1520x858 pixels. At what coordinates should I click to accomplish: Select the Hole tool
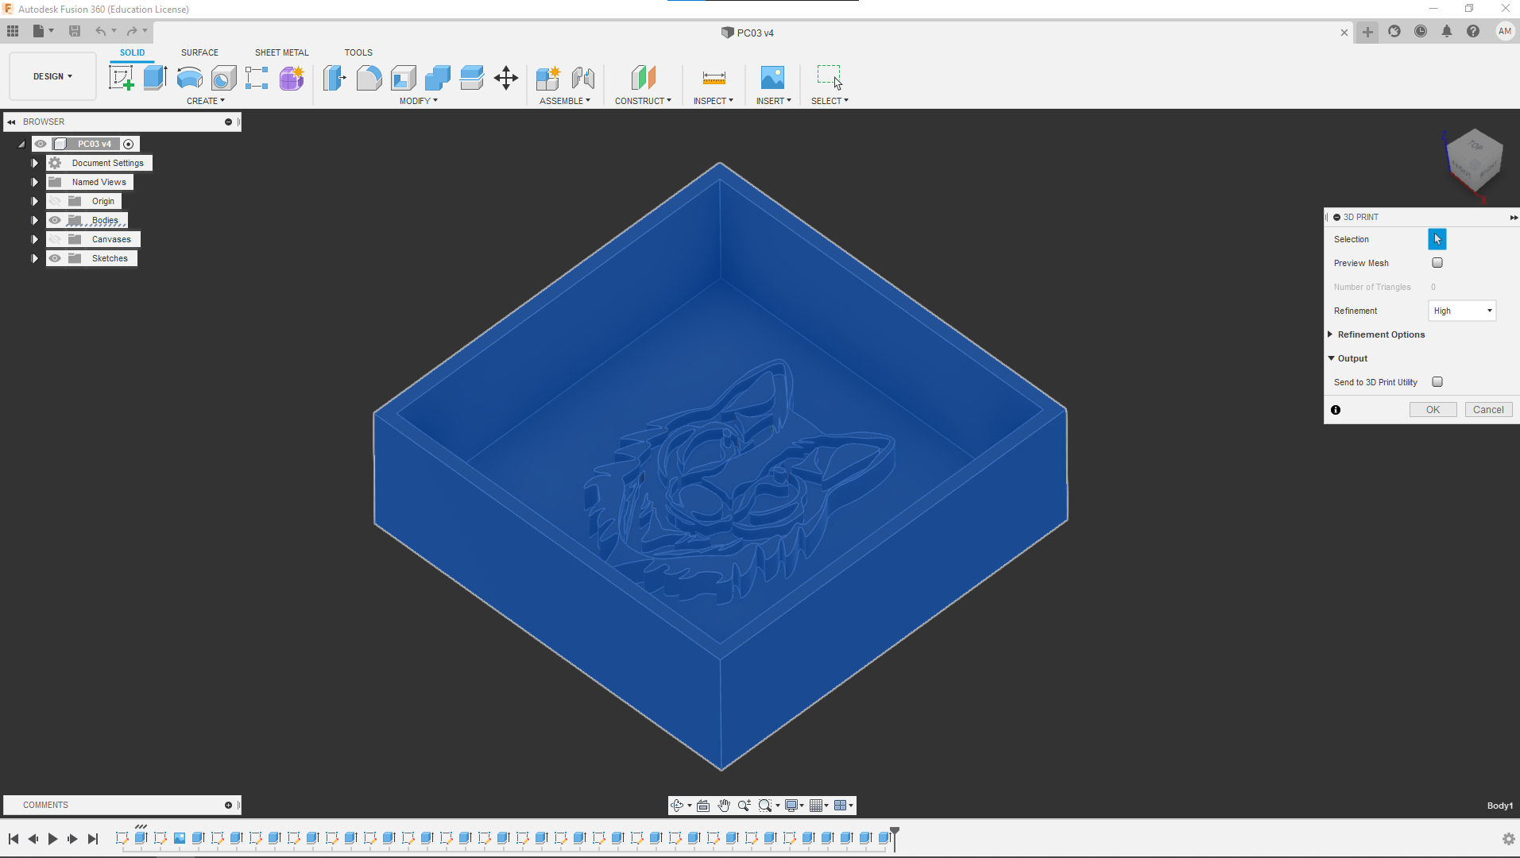(x=223, y=78)
